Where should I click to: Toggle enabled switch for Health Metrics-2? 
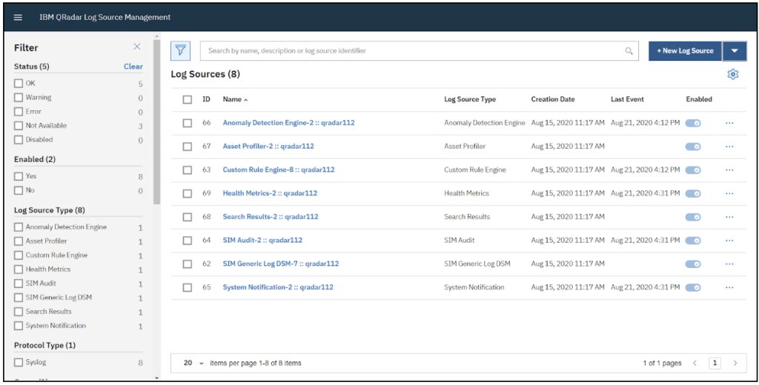693,193
